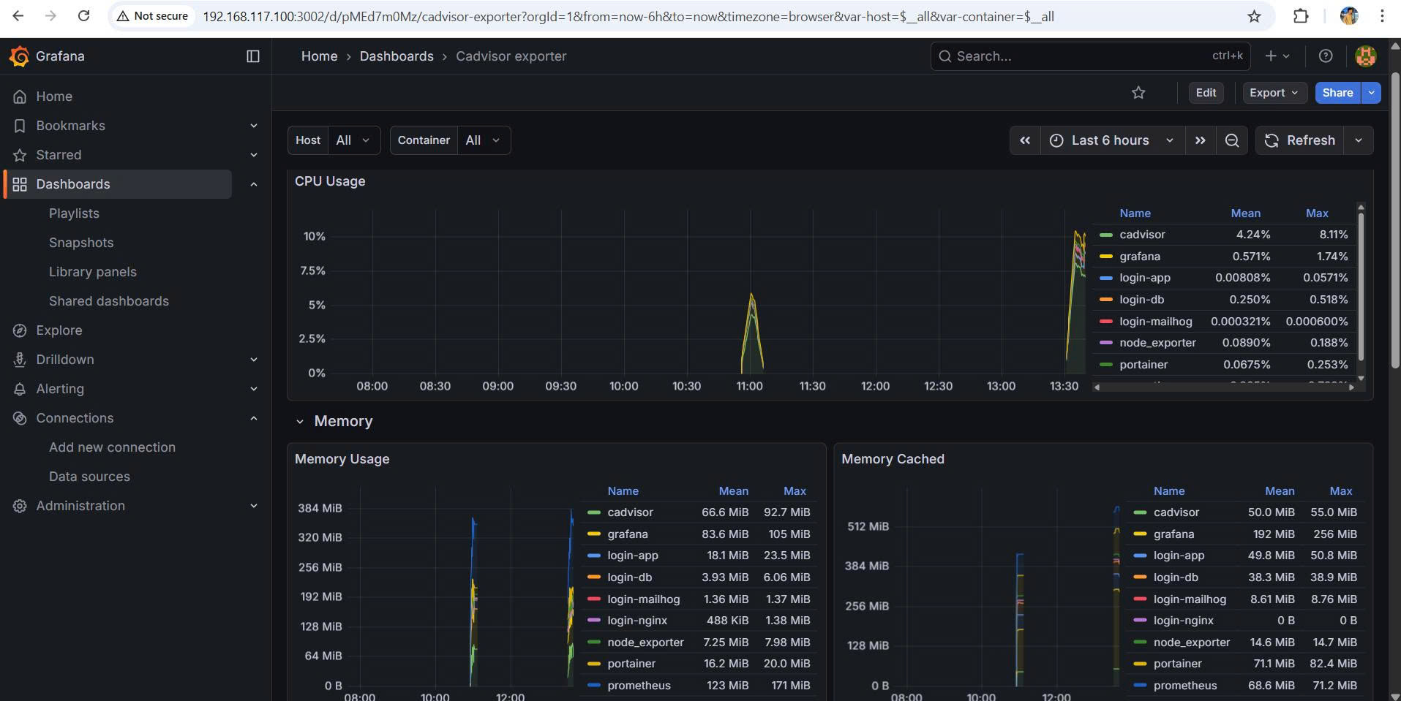Toggle grafana series in Memory Usage legend
This screenshot has height=701, width=1401.
point(627,534)
